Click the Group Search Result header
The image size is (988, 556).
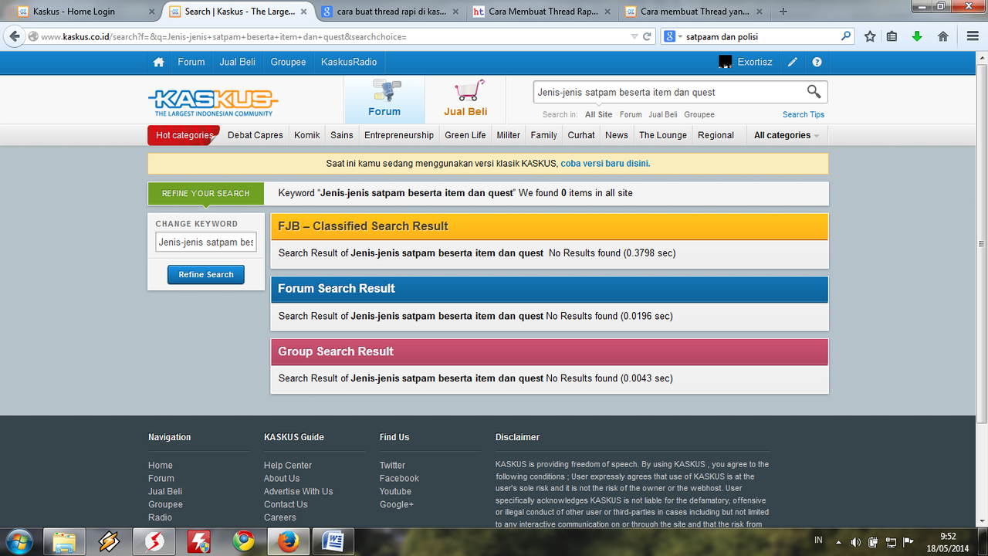point(549,351)
